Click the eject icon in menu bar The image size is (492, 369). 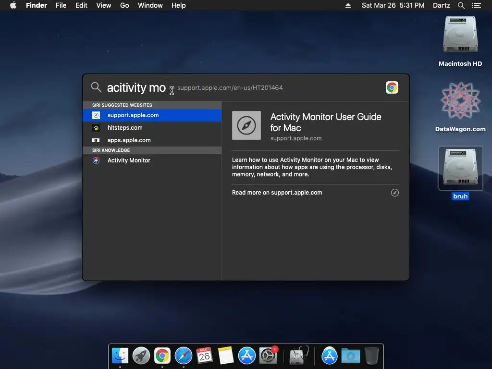[348, 5]
